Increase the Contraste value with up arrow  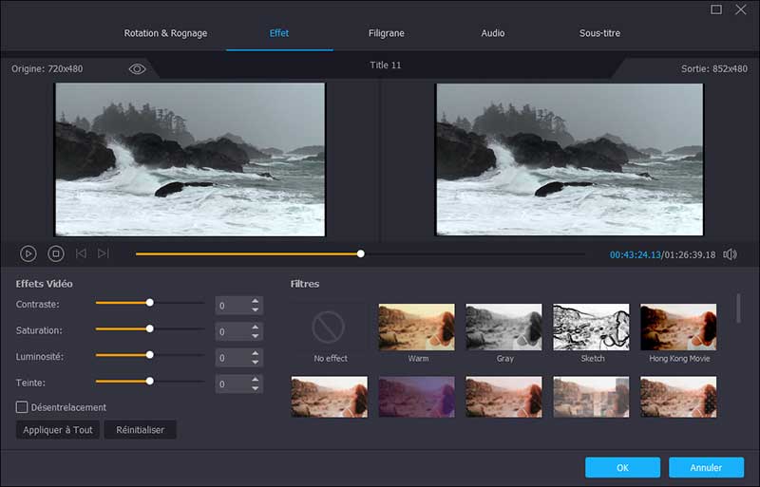point(255,301)
